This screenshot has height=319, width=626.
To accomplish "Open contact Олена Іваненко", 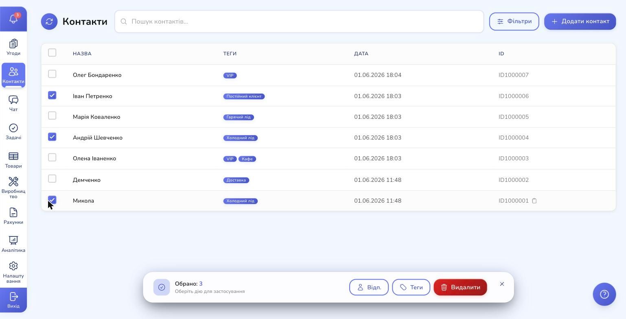I will [94, 158].
